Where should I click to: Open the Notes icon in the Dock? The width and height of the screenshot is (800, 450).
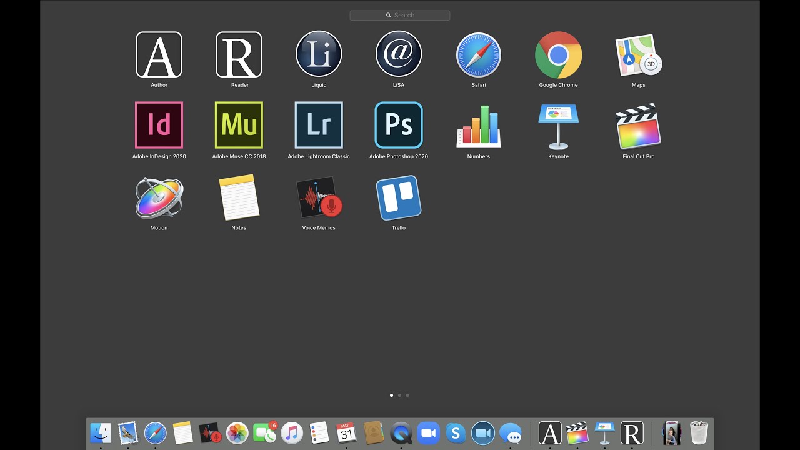click(182, 432)
